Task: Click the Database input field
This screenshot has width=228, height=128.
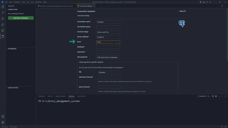Action: point(108,47)
